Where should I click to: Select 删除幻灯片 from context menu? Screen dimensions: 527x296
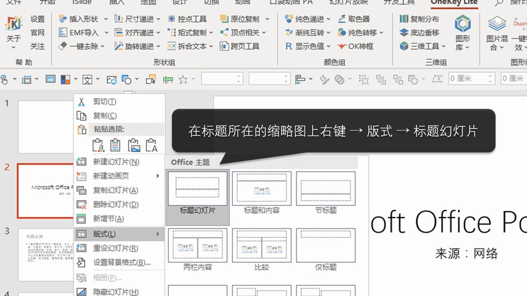(x=115, y=205)
